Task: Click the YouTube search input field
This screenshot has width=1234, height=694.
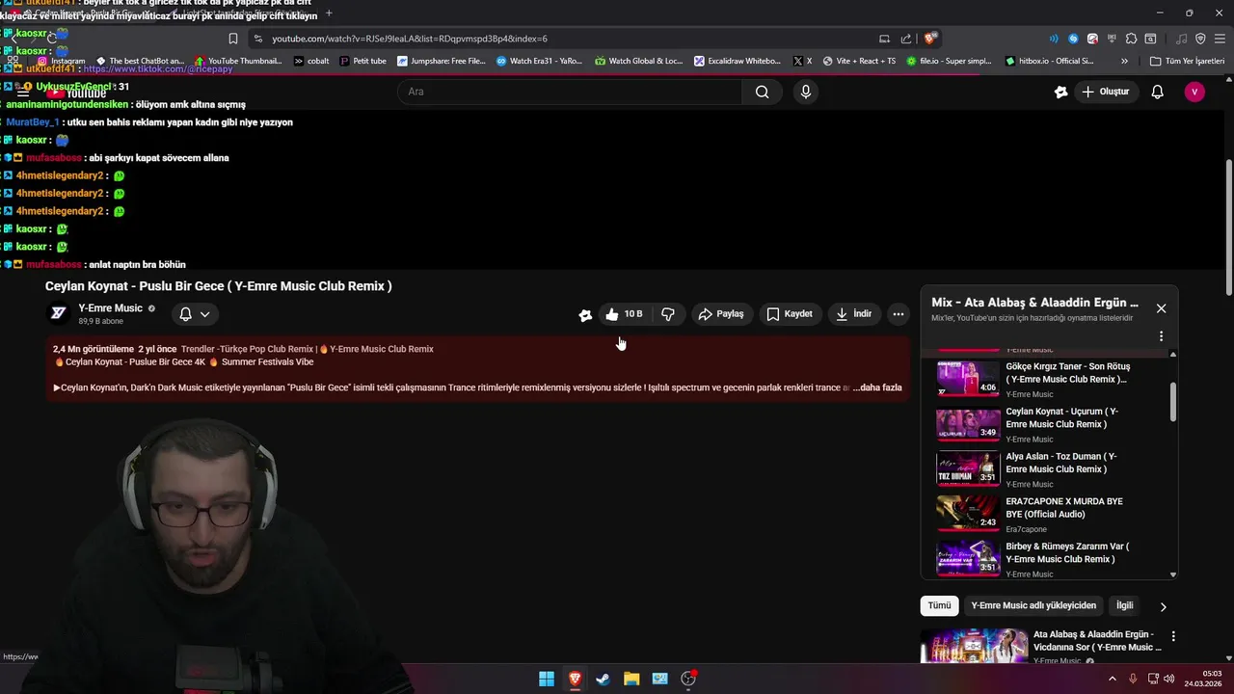Action: click(x=570, y=92)
